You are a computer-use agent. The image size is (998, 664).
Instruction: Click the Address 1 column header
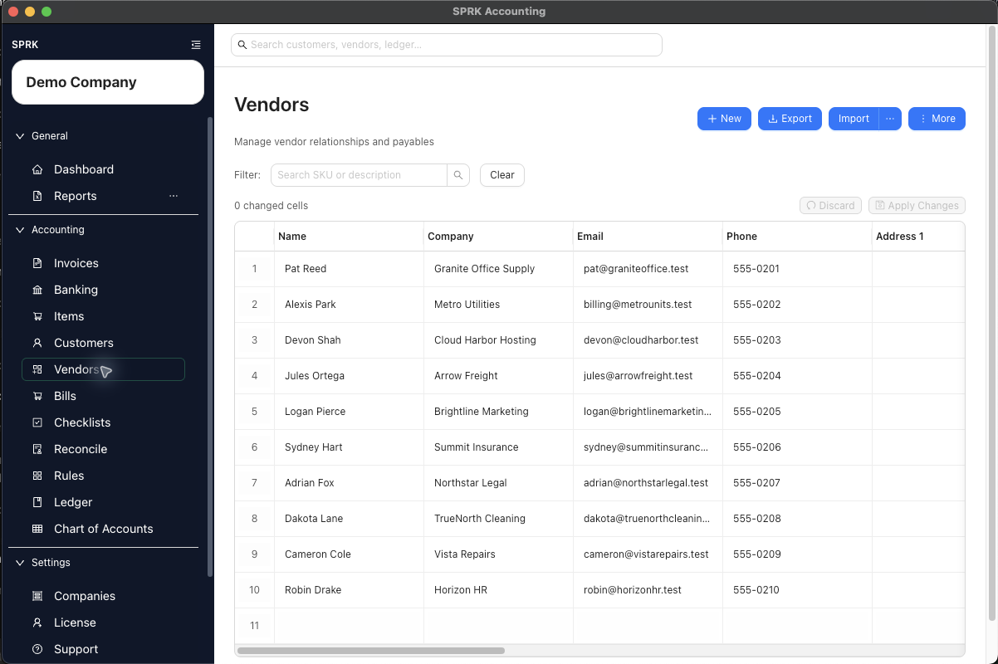point(918,237)
